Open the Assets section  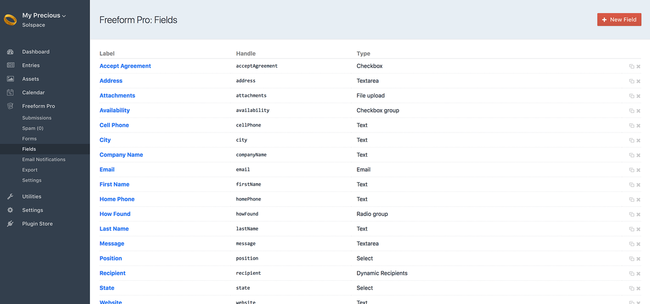pos(30,79)
